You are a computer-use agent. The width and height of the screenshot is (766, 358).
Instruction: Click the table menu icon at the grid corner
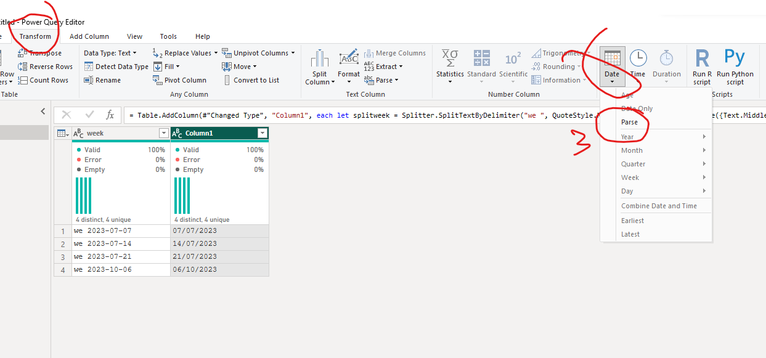coord(62,133)
